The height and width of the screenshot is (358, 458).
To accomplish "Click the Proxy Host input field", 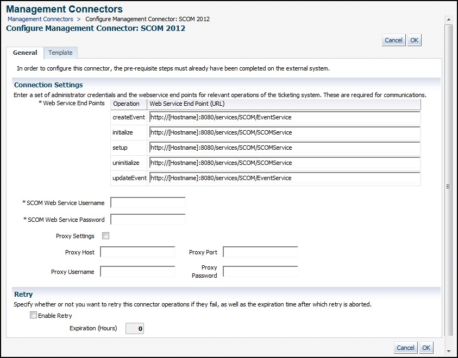I will click(x=137, y=252).
